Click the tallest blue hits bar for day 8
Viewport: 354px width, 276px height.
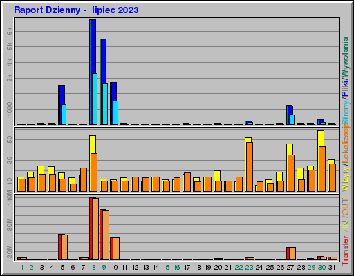(93, 46)
